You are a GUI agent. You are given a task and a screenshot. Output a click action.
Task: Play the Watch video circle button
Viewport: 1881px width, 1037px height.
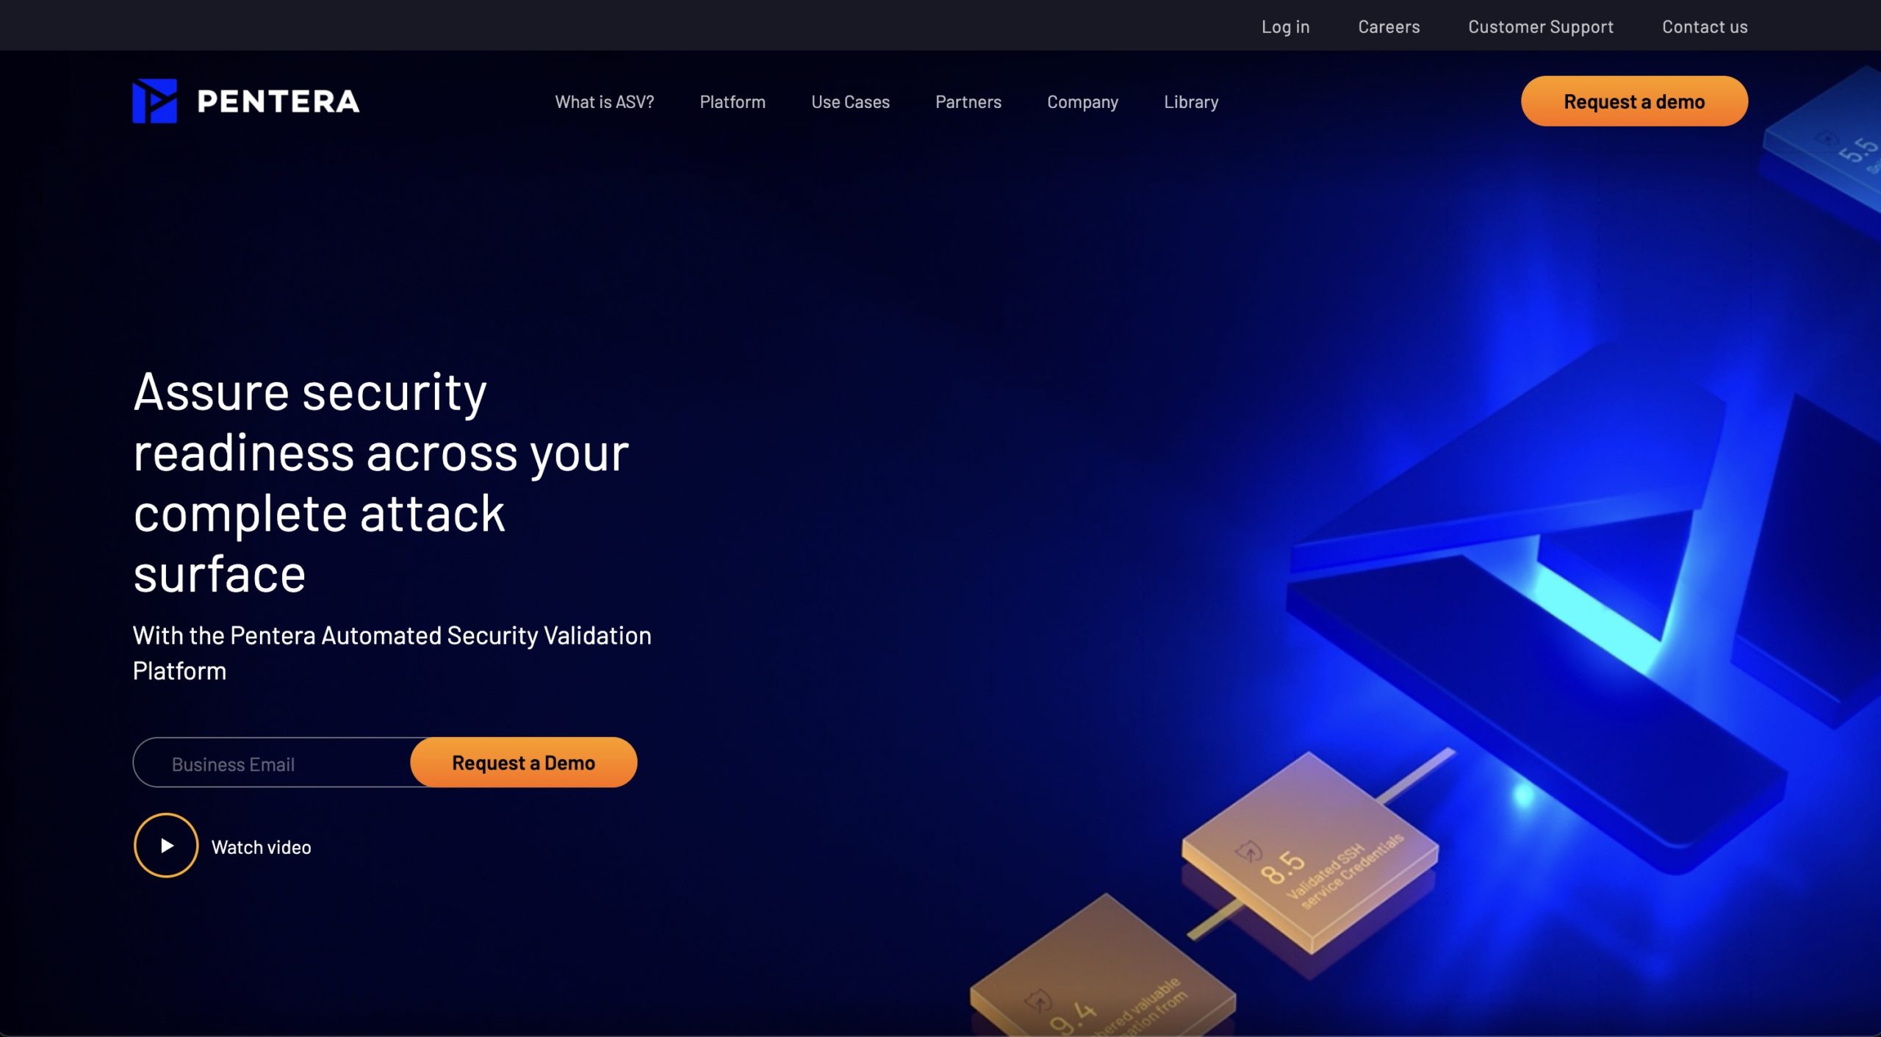tap(166, 845)
